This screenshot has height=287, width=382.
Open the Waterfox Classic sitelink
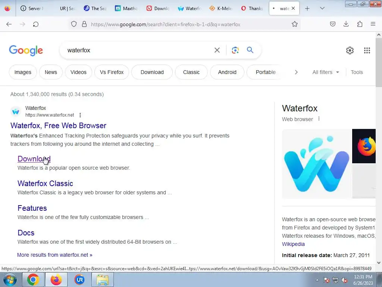(45, 183)
